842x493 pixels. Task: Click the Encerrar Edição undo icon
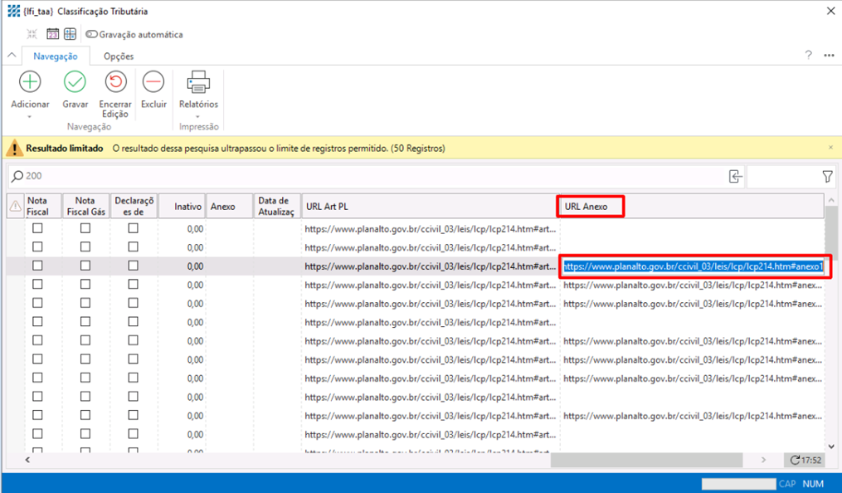(x=115, y=82)
